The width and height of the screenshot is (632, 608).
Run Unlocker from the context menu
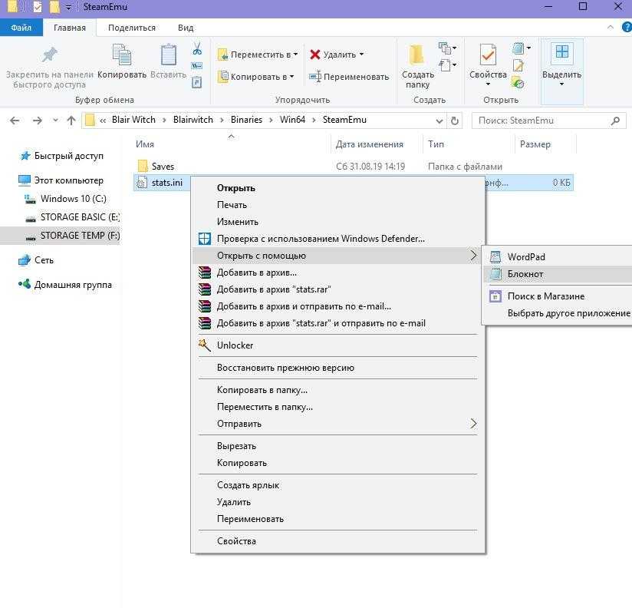point(235,345)
